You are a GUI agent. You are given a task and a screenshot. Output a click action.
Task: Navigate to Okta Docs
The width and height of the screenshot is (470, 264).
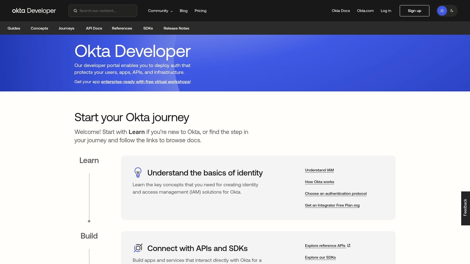340,11
